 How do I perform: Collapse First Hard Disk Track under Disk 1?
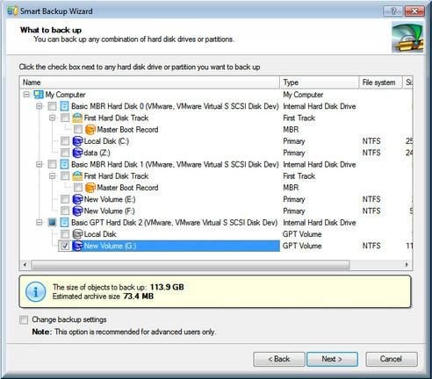(52, 176)
